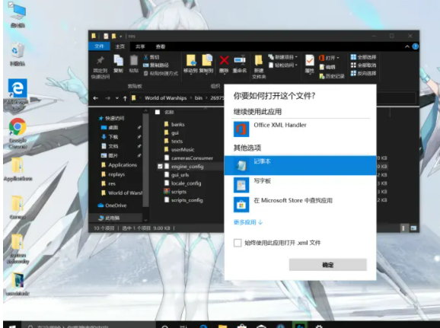The width and height of the screenshot is (440, 328).
Task: Click the Share (共享) ribbon tab
Action: pos(140,46)
